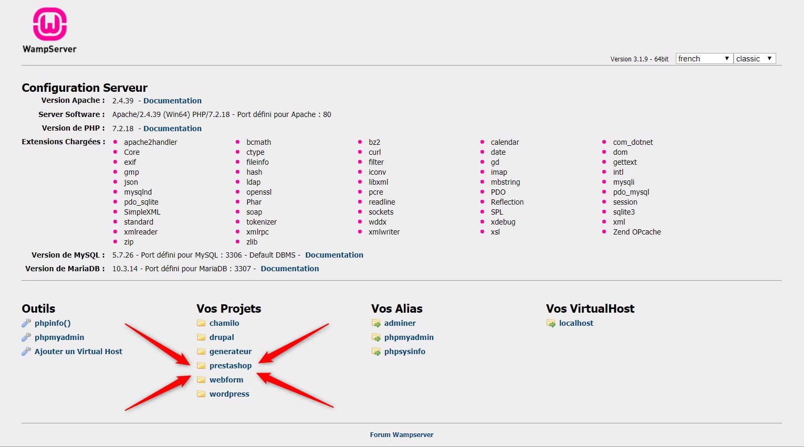804x447 pixels.
Task: Click the SimpleXML extension entry
Action: click(142, 212)
